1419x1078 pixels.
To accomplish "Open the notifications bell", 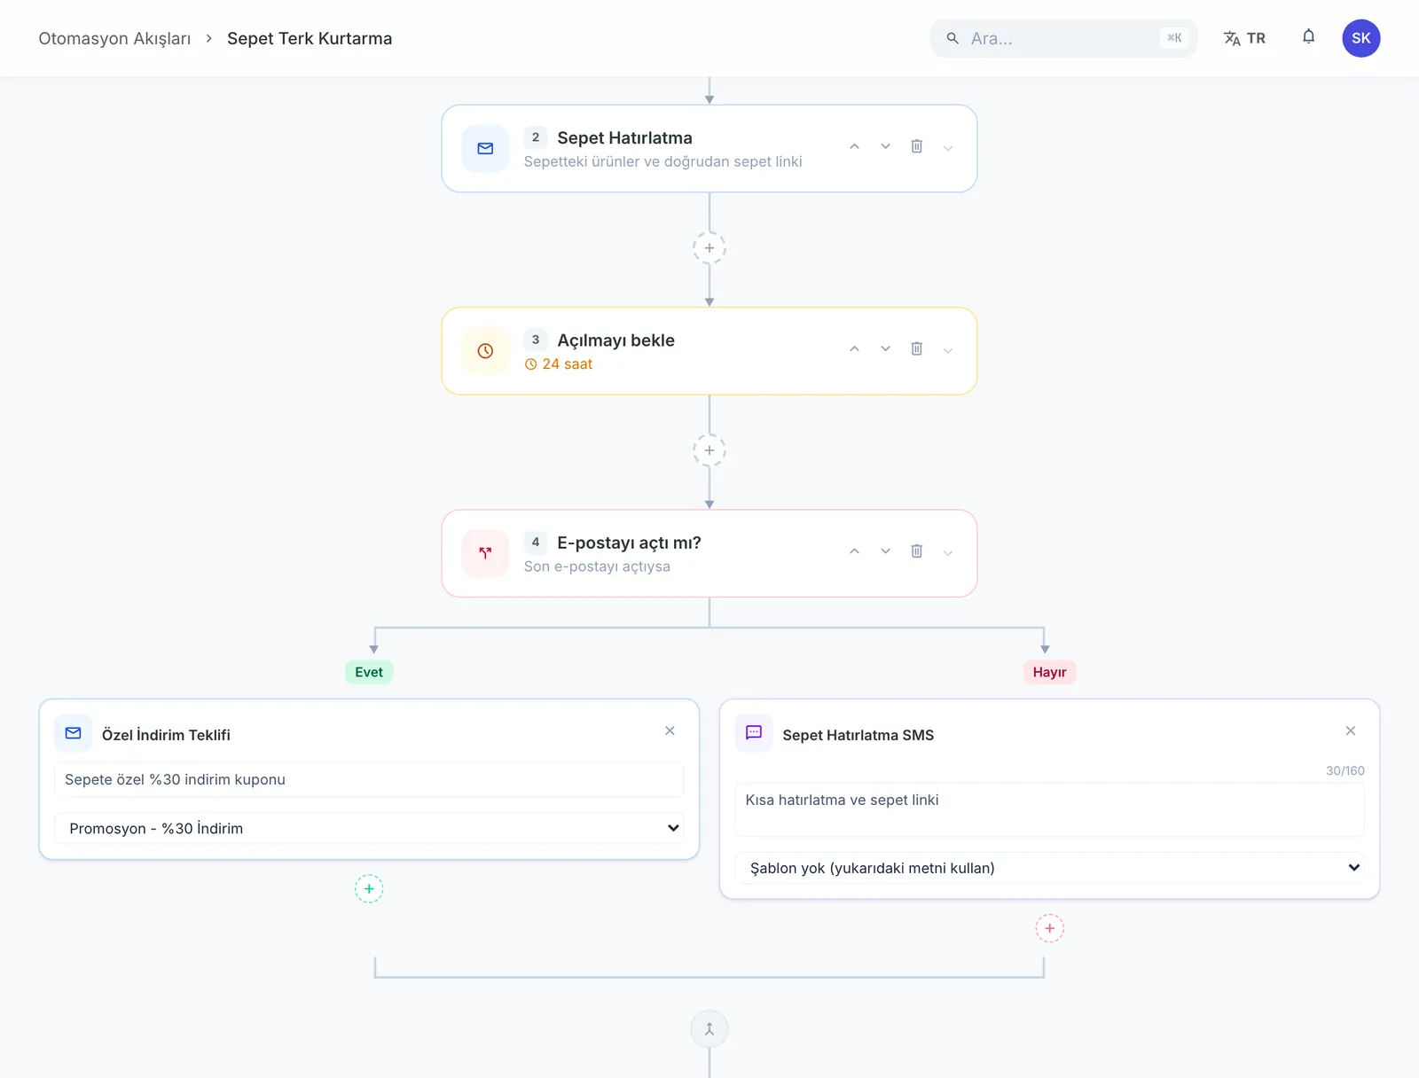I will point(1308,37).
